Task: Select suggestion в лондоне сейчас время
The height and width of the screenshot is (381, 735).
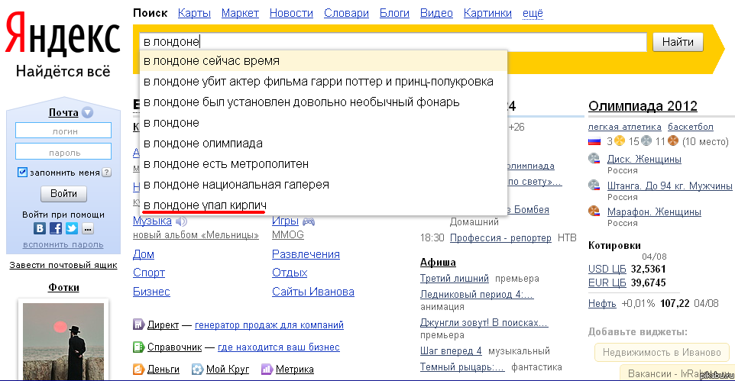Action: pos(323,61)
